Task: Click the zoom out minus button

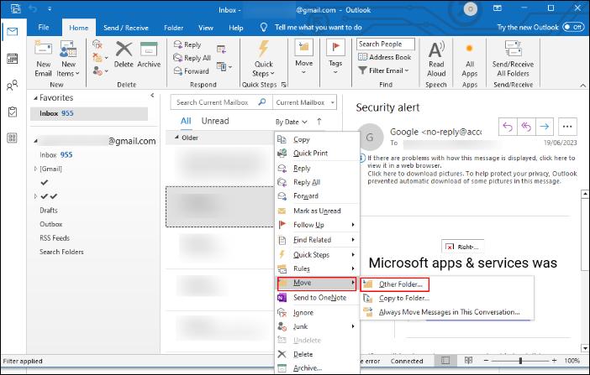Action: [486, 361]
